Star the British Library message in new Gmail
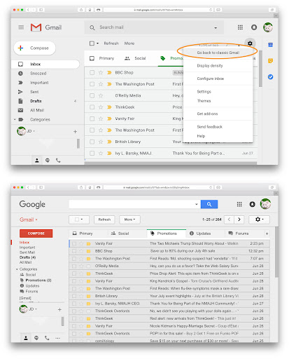This screenshot has height=359, width=289. (x=101, y=142)
